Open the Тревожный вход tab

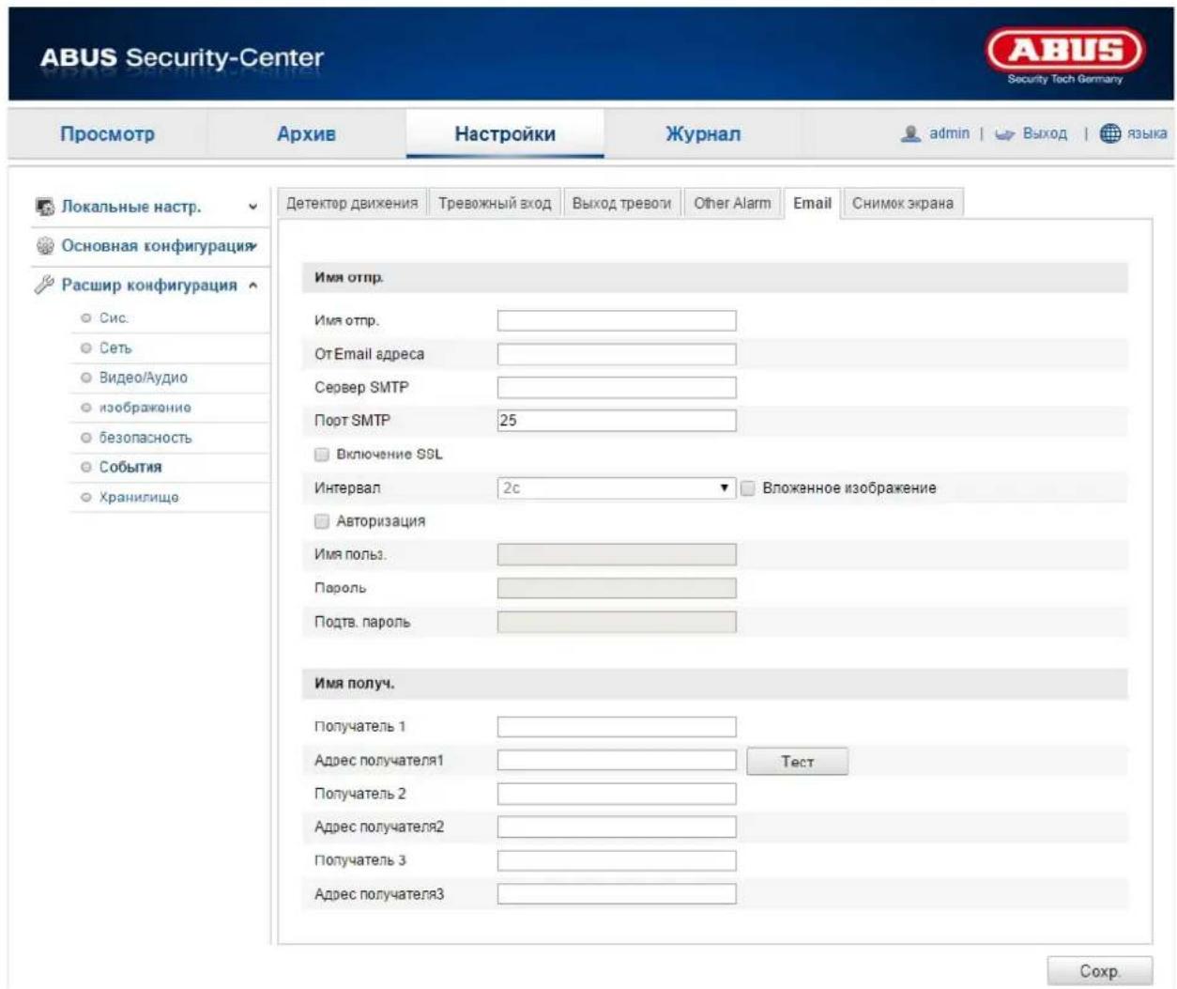pos(495,203)
